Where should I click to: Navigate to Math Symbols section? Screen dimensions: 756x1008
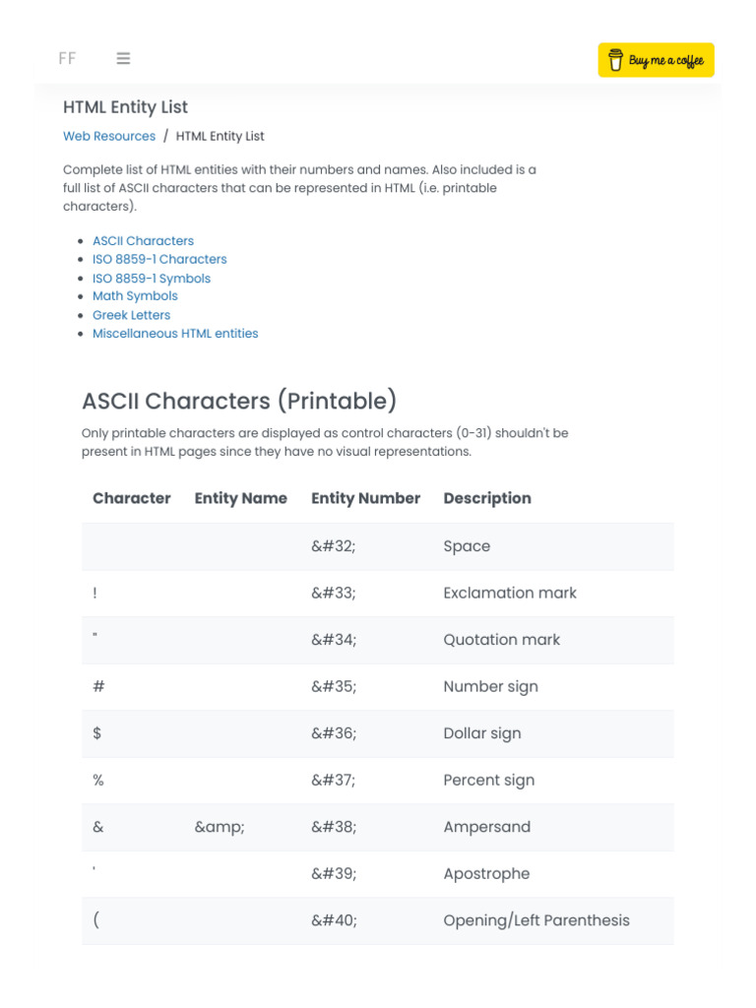[x=135, y=295]
